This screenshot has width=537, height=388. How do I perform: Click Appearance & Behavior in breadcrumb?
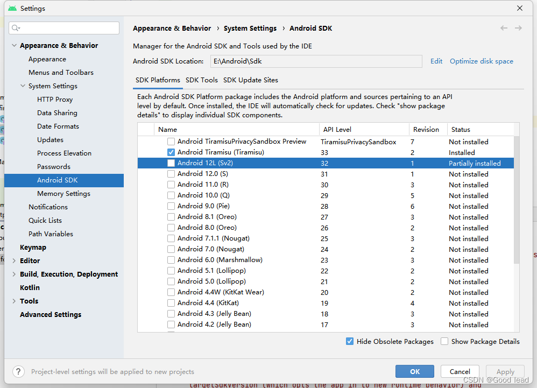[x=172, y=29]
